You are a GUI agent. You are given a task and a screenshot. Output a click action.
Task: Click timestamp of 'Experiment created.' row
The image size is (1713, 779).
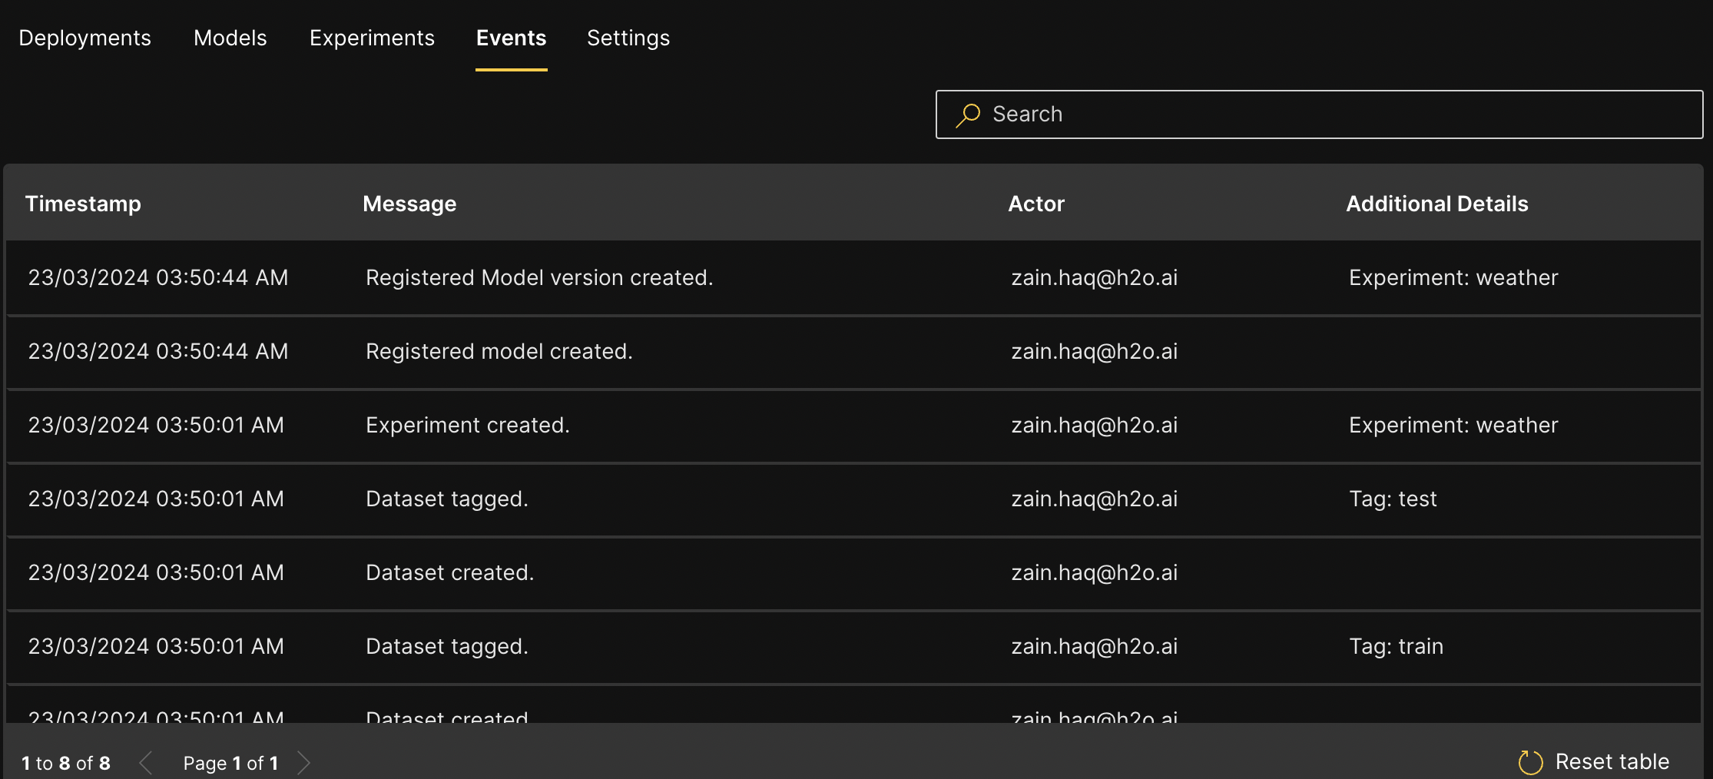pos(156,425)
